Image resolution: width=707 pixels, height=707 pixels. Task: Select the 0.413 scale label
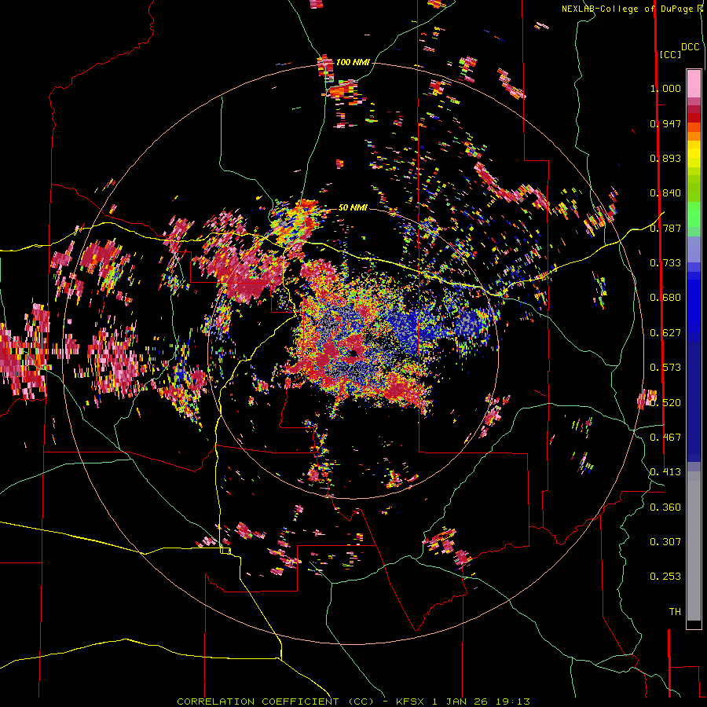tap(665, 472)
